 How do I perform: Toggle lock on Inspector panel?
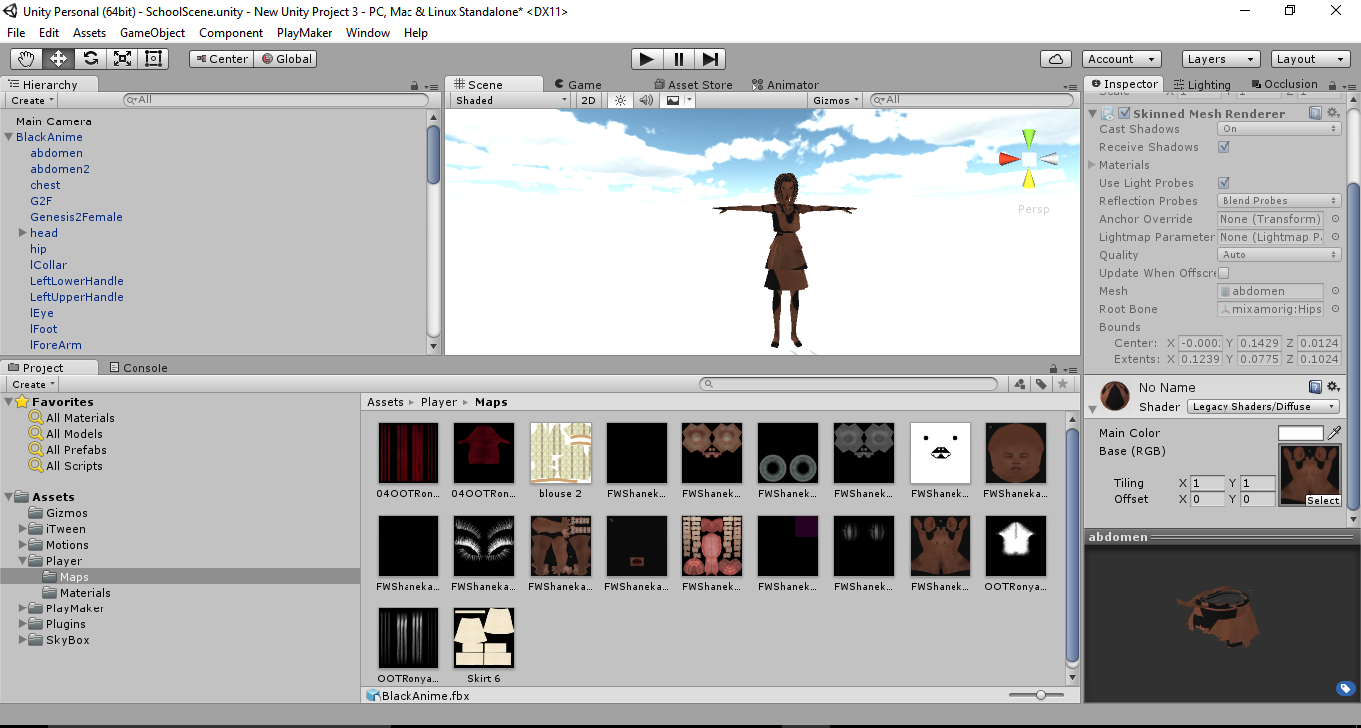[1331, 86]
